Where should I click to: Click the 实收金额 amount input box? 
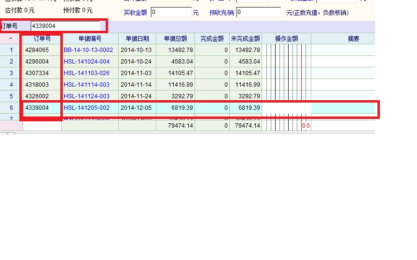click(x=171, y=13)
